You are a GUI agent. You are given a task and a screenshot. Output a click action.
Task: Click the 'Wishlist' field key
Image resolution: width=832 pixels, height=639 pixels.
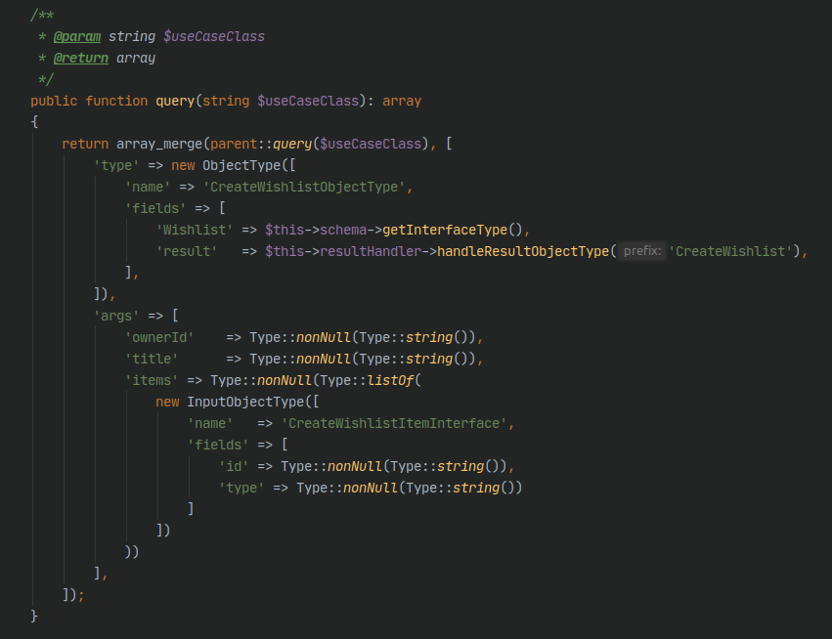click(195, 231)
